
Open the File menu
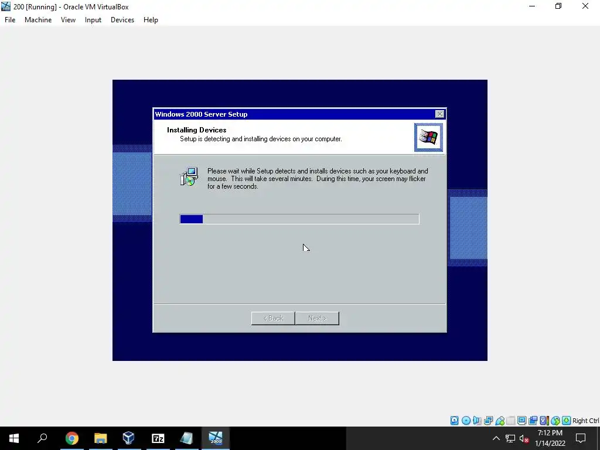(10, 20)
